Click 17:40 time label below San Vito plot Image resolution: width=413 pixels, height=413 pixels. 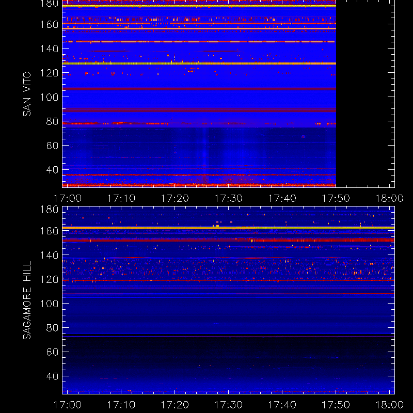pos(282,198)
